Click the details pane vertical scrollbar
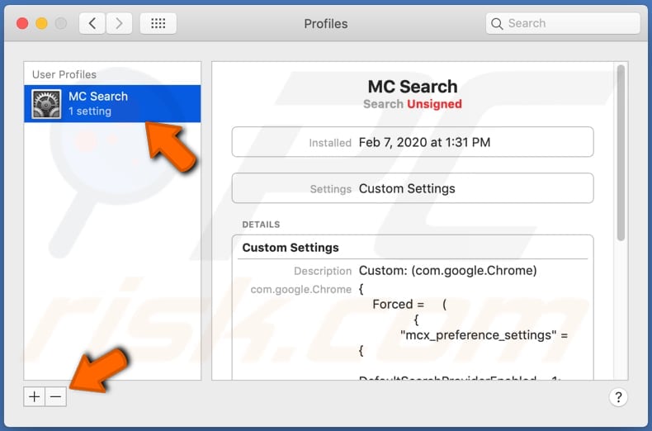652x431 pixels. pos(621,153)
